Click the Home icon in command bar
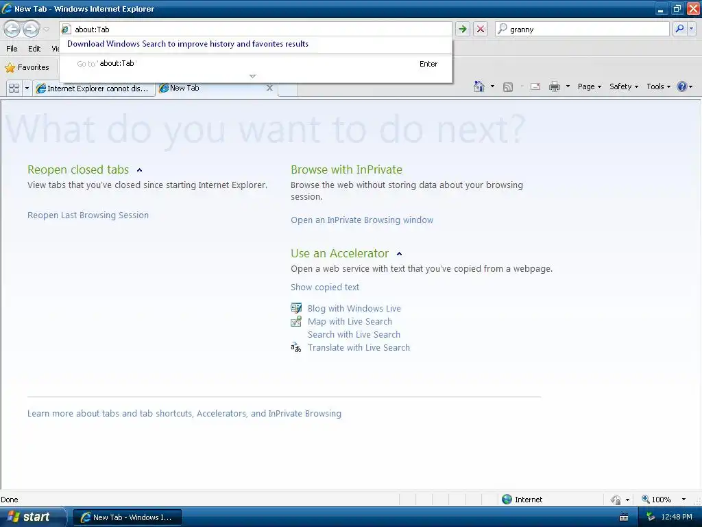The width and height of the screenshot is (702, 527). 479,86
